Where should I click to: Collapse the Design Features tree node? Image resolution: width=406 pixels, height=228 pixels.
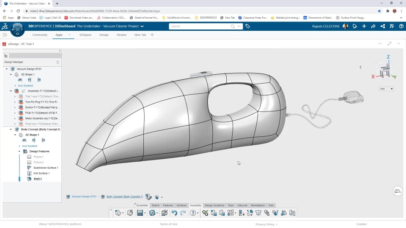coord(19,151)
